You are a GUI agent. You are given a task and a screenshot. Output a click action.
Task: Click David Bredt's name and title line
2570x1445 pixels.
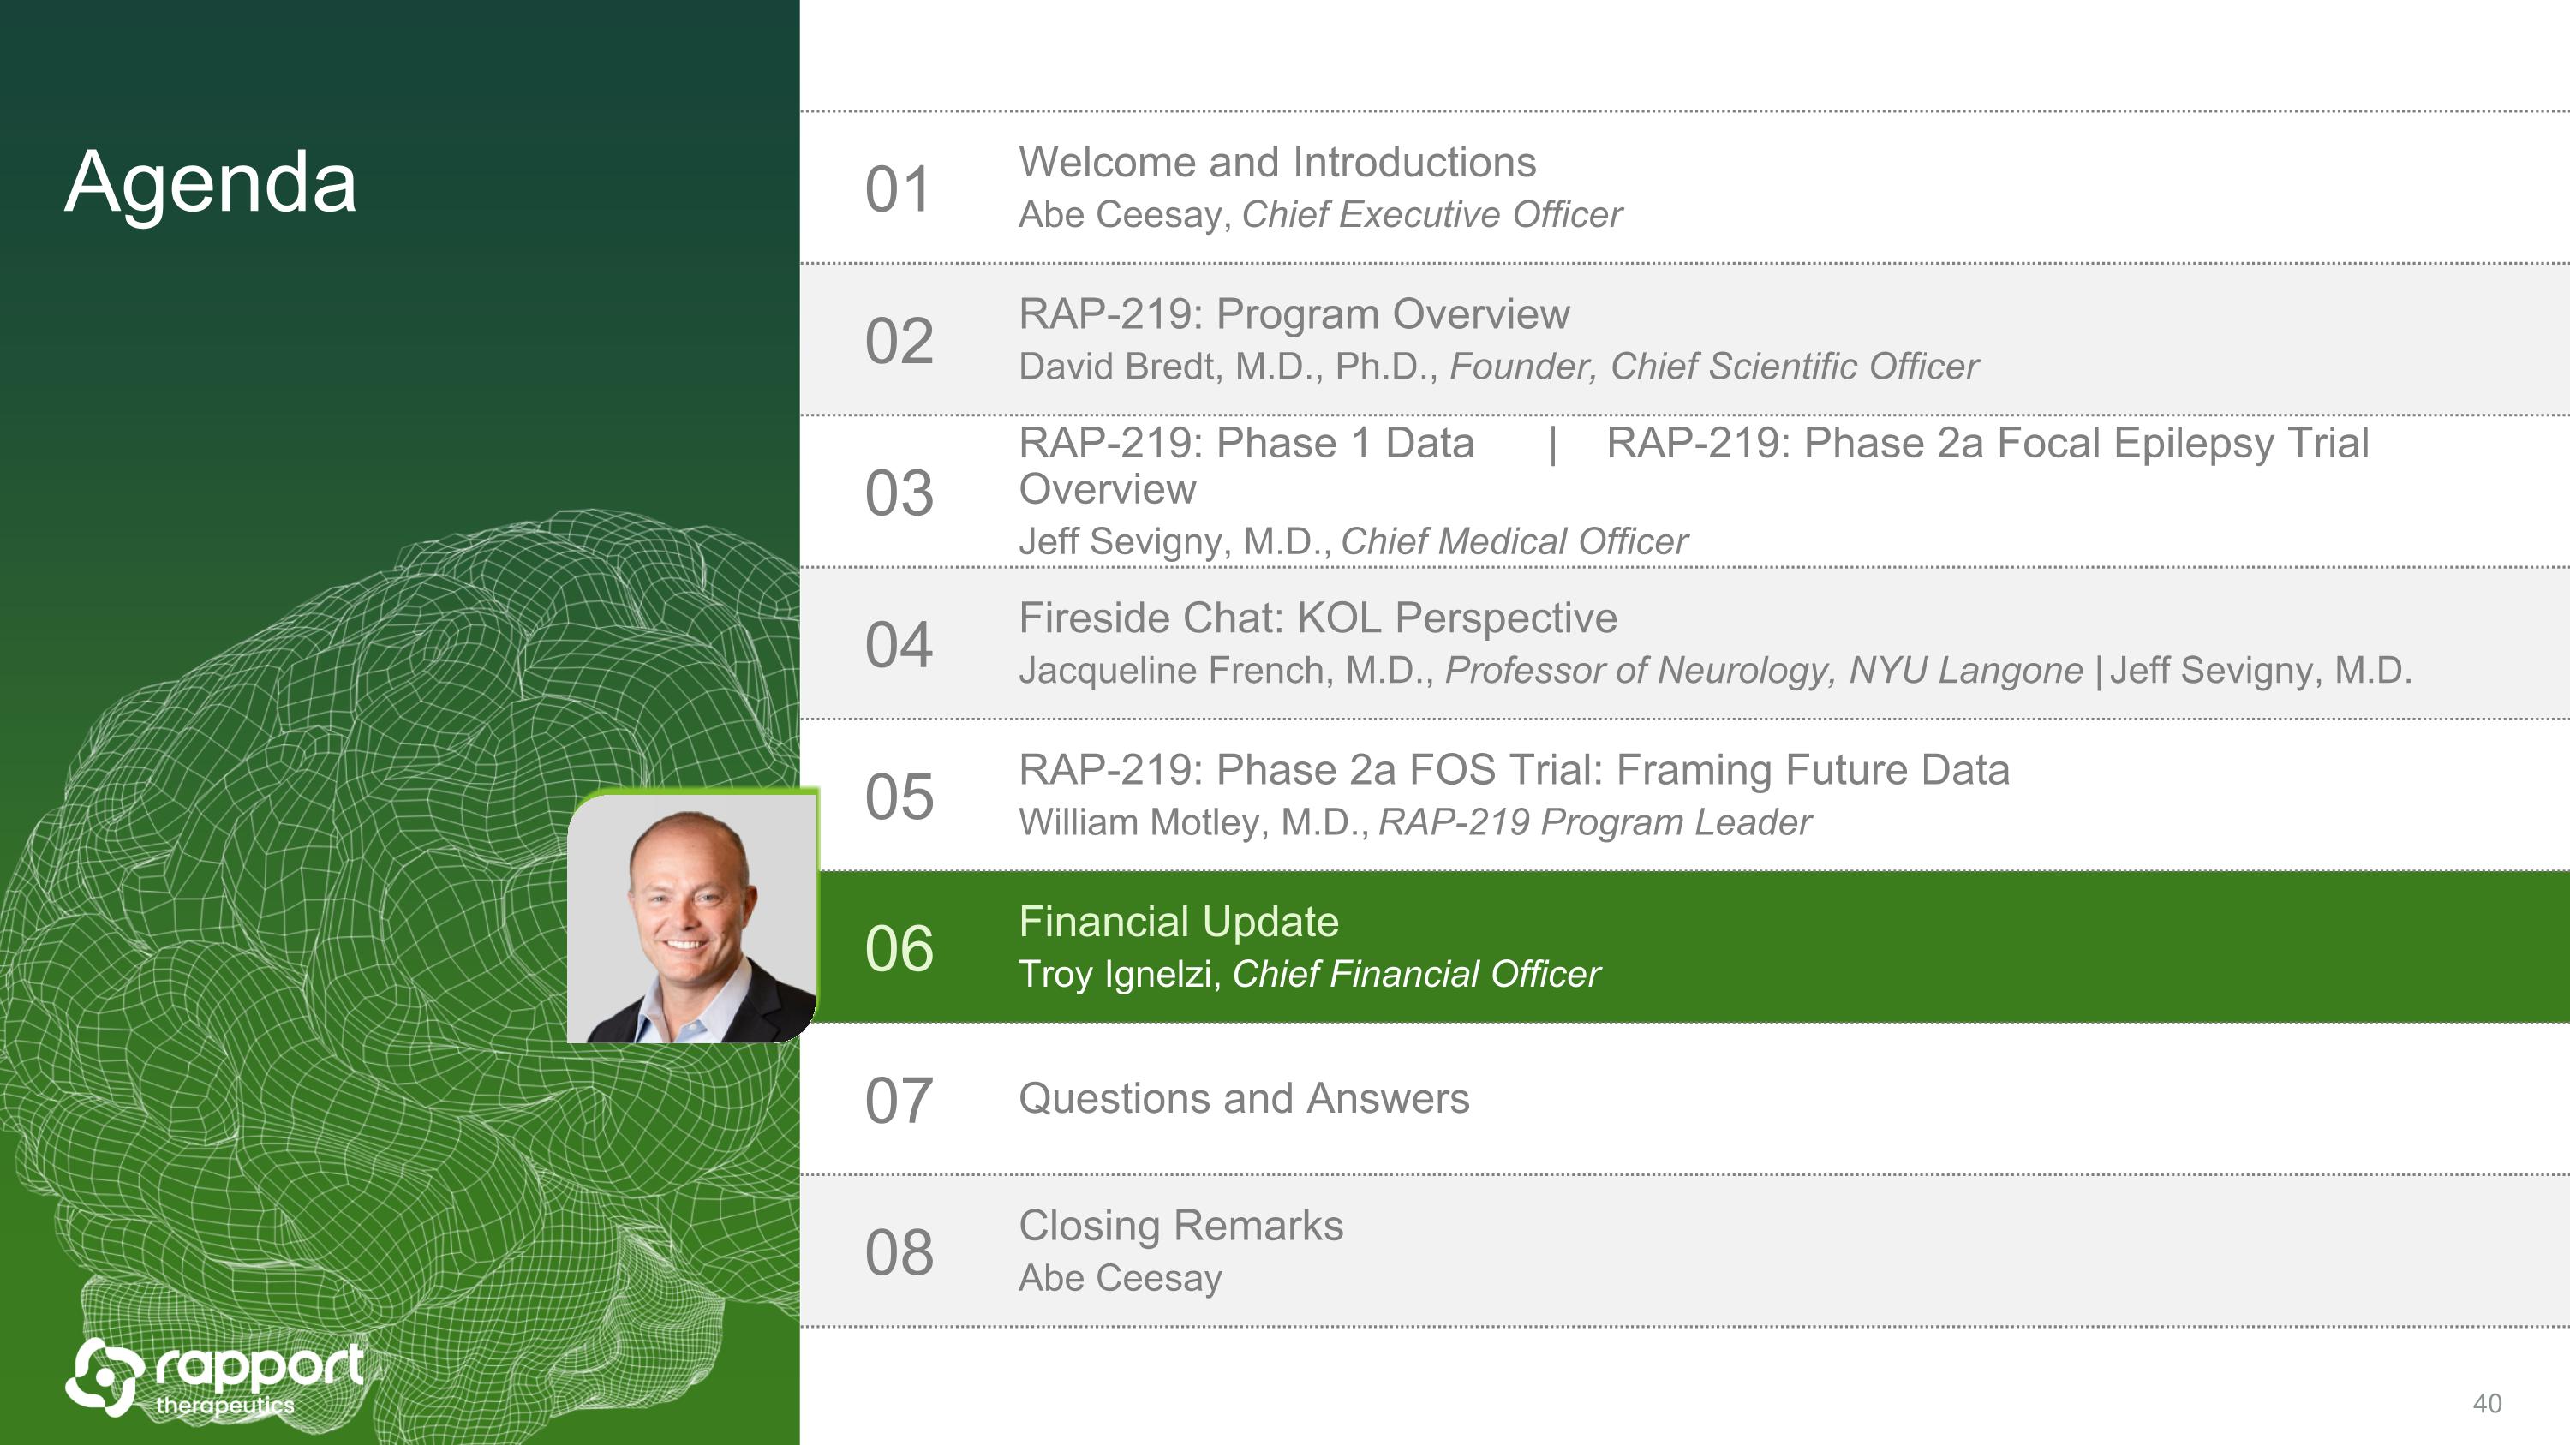click(1497, 367)
